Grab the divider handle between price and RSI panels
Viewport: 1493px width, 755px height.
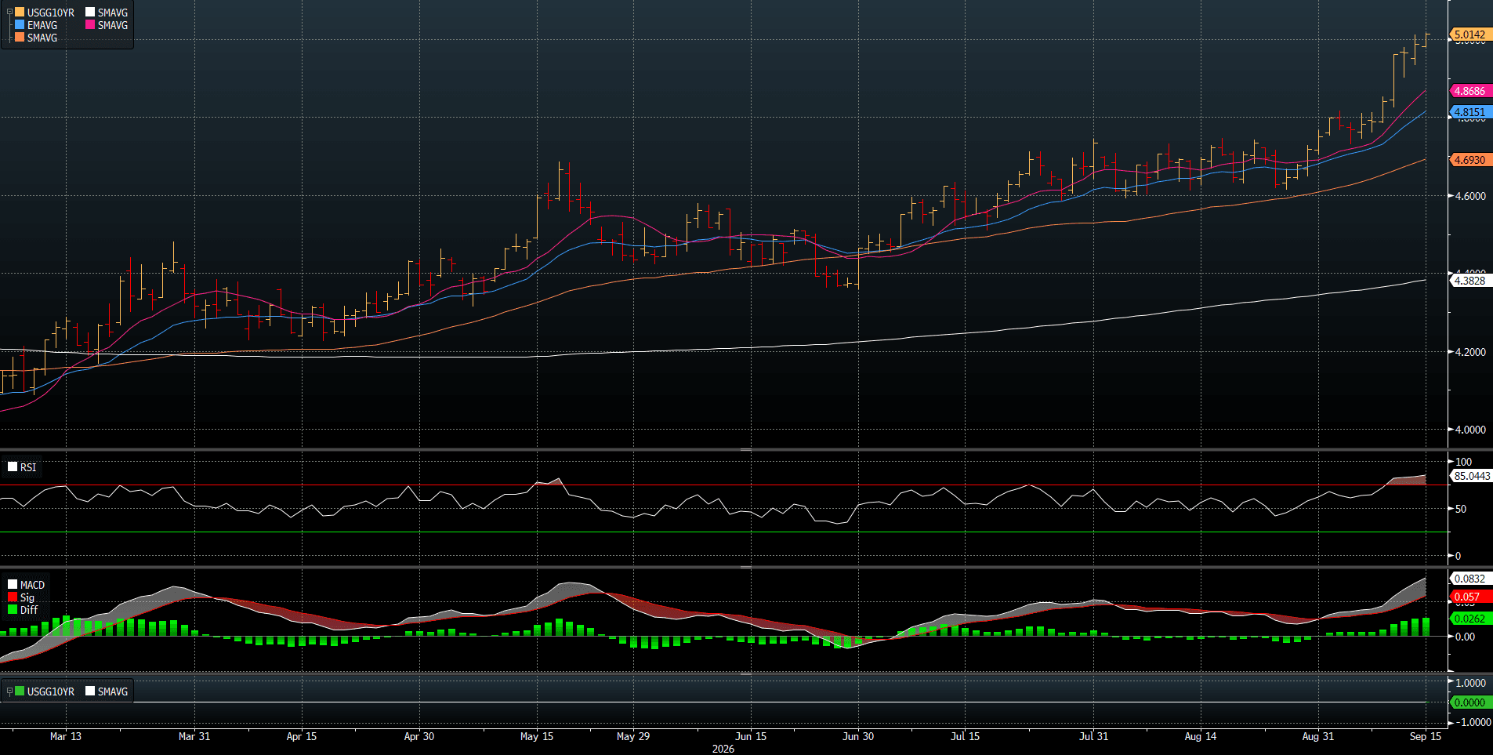coord(746,449)
